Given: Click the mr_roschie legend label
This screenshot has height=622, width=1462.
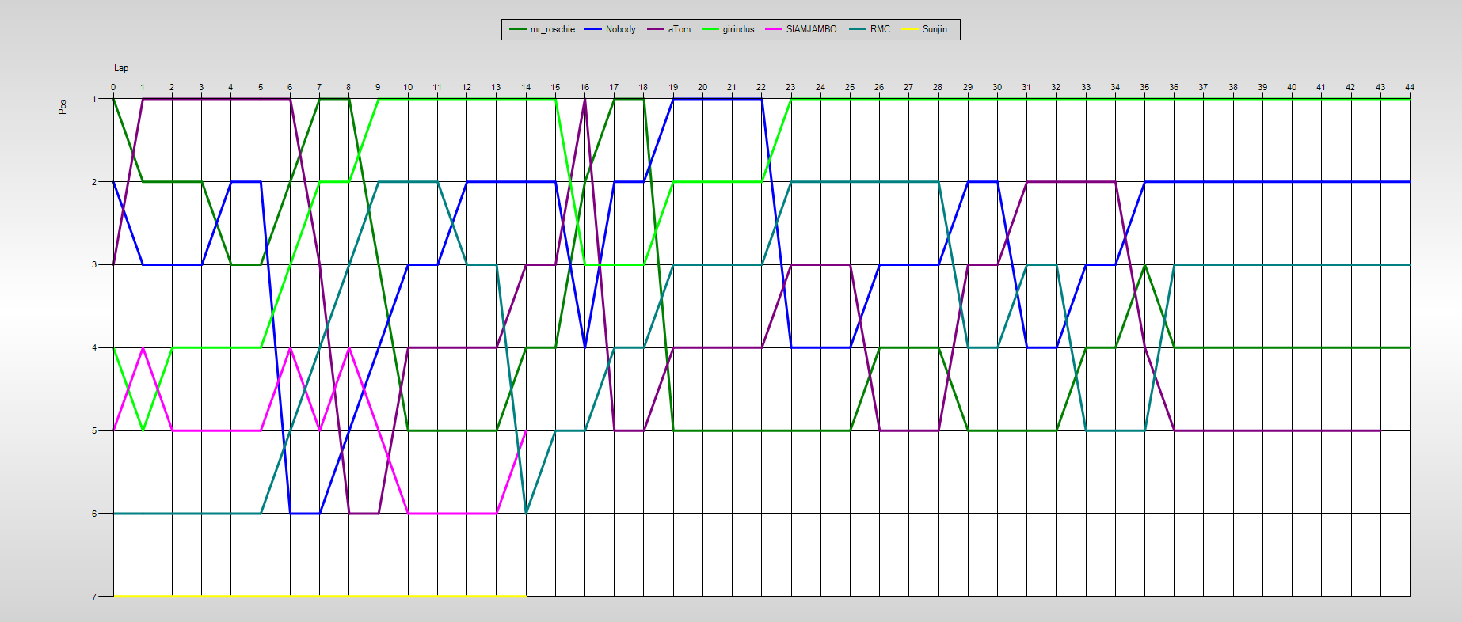Looking at the screenshot, I should pos(552,29).
